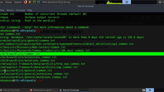Click the highlighted dirb/wordlists/common.txt line

(82, 54)
